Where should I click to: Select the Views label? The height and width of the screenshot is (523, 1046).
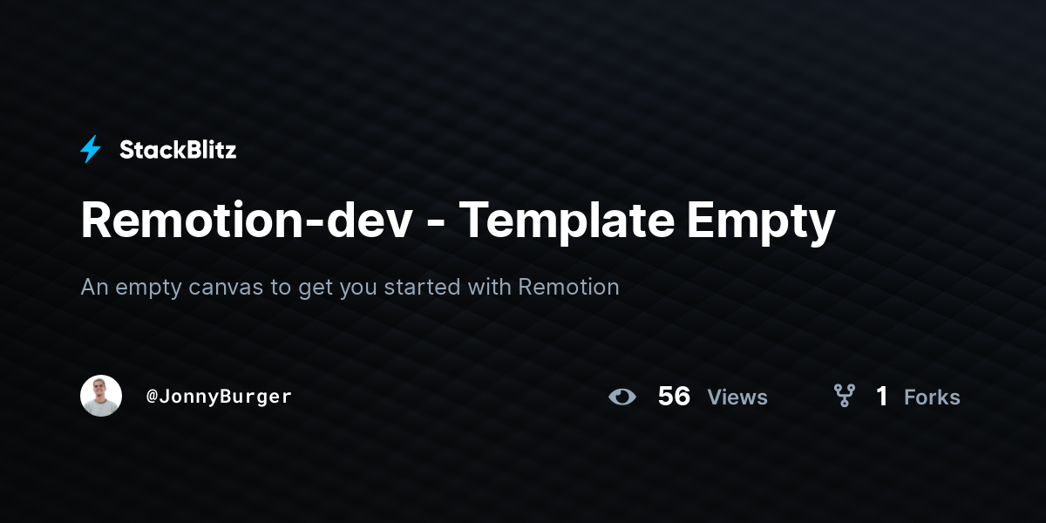coord(737,397)
